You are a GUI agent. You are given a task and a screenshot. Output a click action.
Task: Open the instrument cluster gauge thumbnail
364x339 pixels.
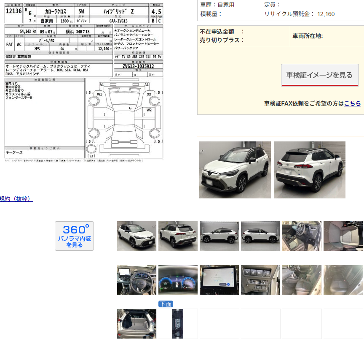[x=178, y=280]
